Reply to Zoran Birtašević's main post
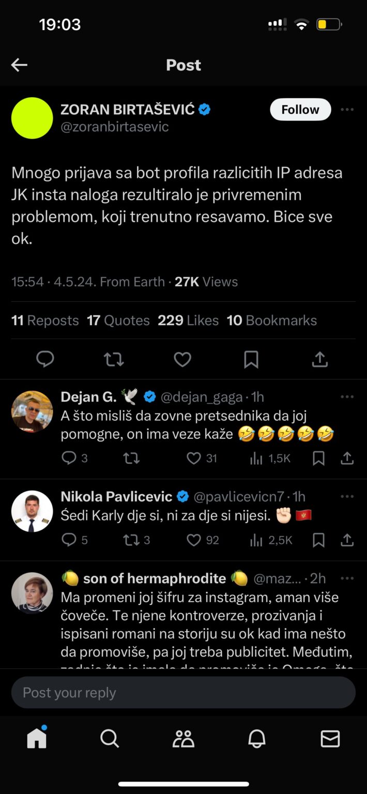Image resolution: width=367 pixels, height=794 pixels. click(45, 359)
